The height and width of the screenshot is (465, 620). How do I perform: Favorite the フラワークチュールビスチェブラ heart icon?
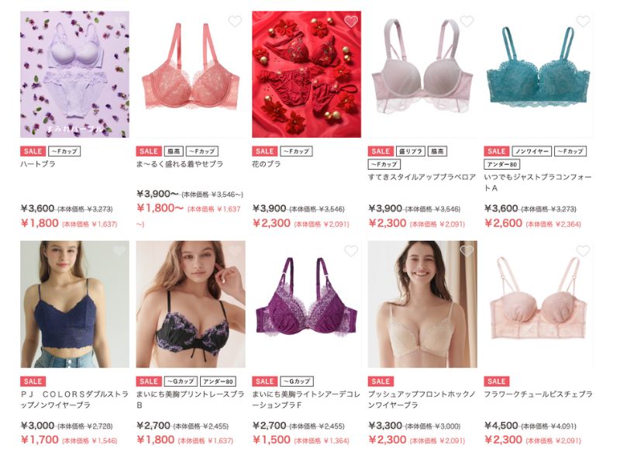[583, 251]
